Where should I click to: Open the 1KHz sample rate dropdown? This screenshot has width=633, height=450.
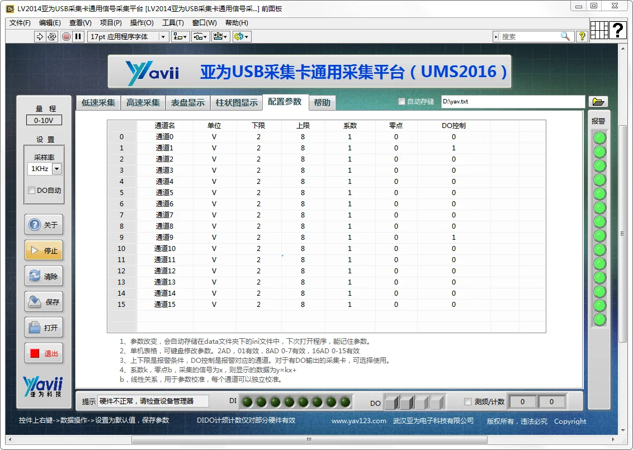57,169
